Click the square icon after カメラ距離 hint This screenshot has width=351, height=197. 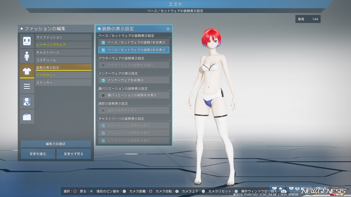pyautogui.click(x=151, y=191)
